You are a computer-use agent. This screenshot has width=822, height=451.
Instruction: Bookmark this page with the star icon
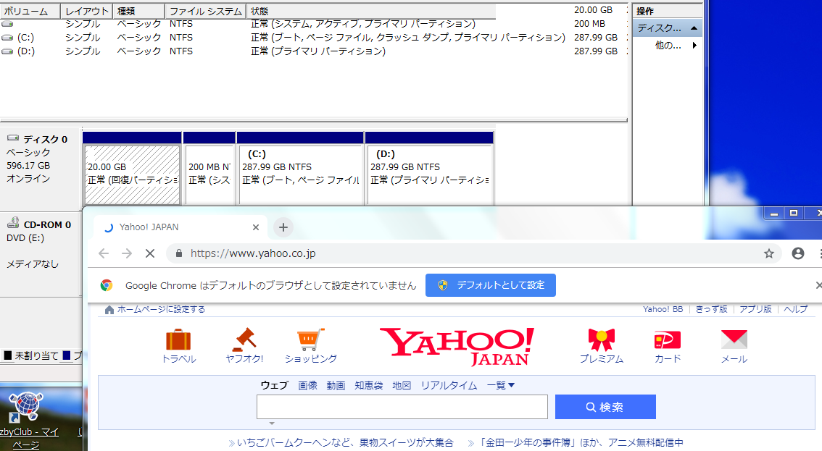[768, 253]
